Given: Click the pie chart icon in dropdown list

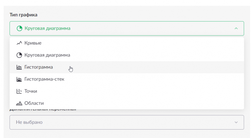Looking at the screenshot, I should 19,55.
